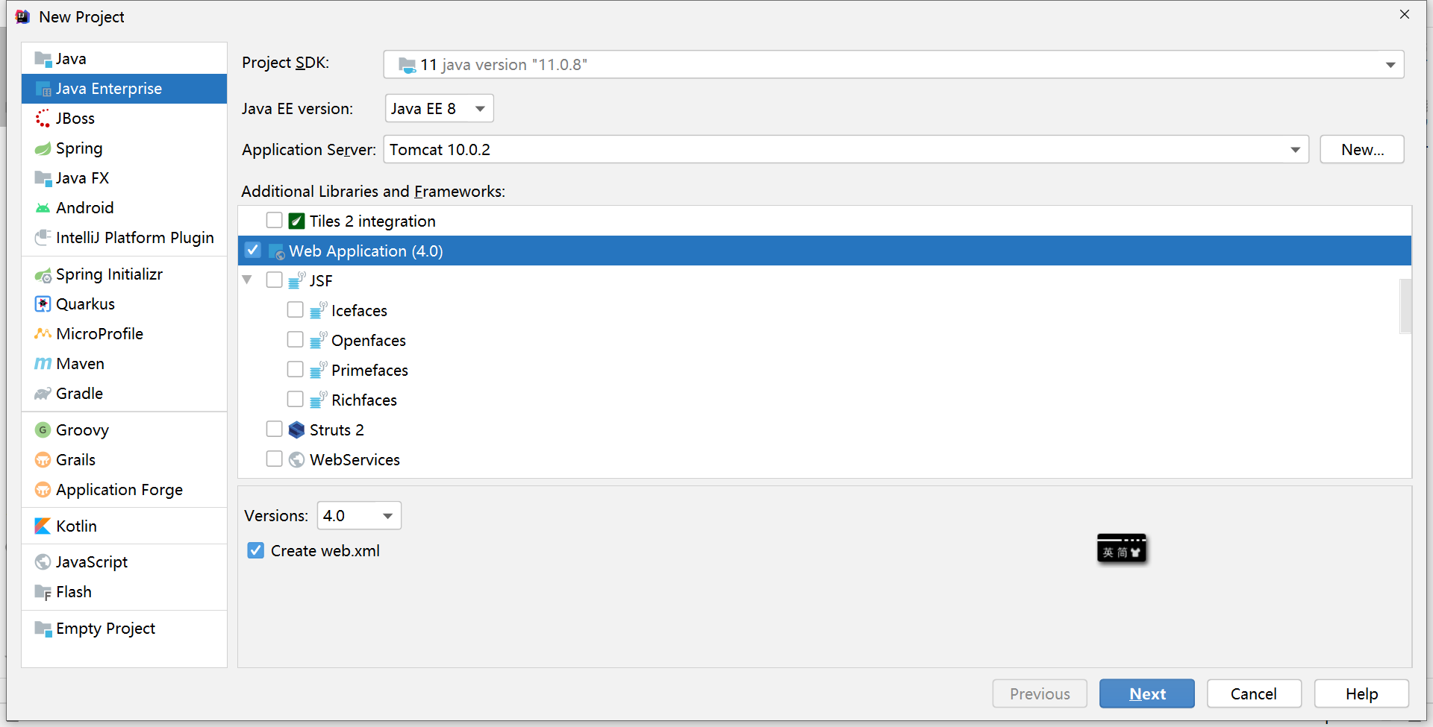The image size is (1433, 727).
Task: Click the Previous button
Action: [1040, 694]
